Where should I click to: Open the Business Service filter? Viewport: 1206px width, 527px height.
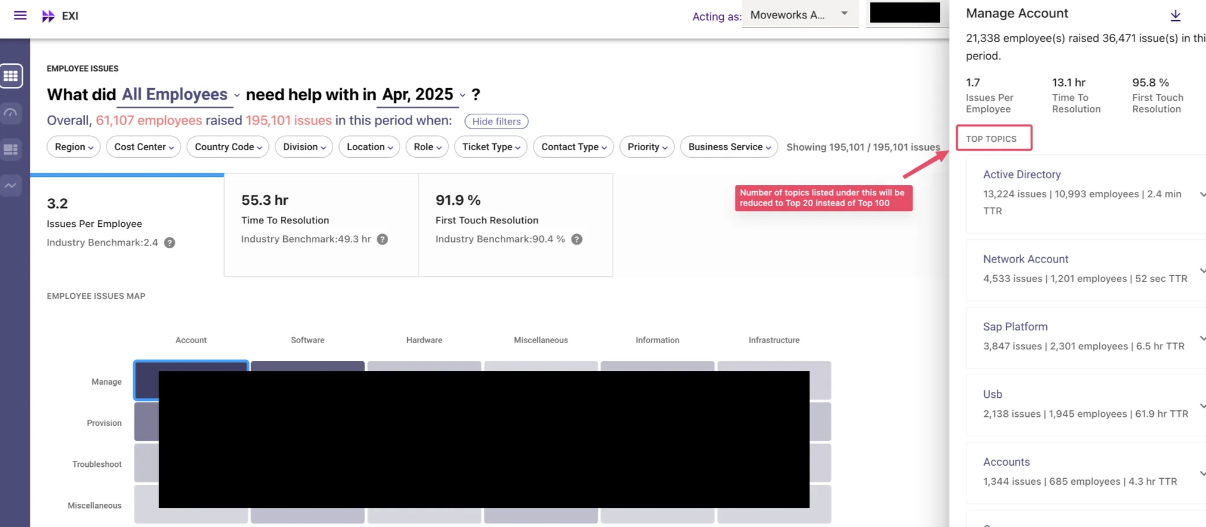point(729,147)
